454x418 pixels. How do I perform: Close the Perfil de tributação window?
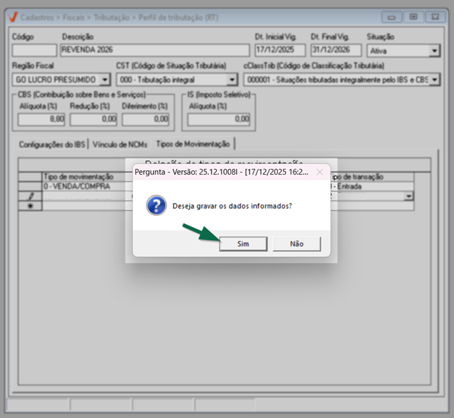[435, 17]
